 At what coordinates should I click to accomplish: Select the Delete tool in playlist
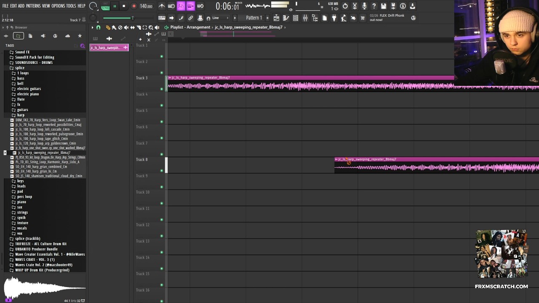click(120, 27)
